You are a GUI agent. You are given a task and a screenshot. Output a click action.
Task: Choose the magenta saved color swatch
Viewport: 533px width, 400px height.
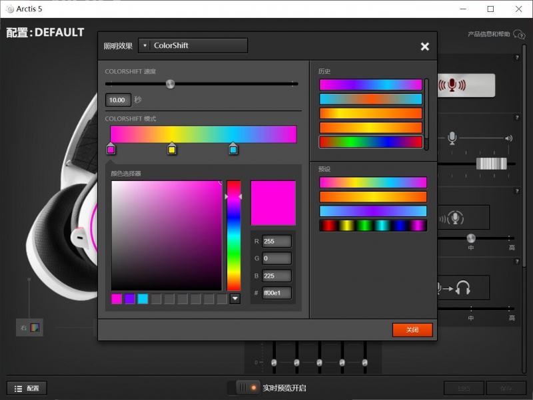(117, 299)
